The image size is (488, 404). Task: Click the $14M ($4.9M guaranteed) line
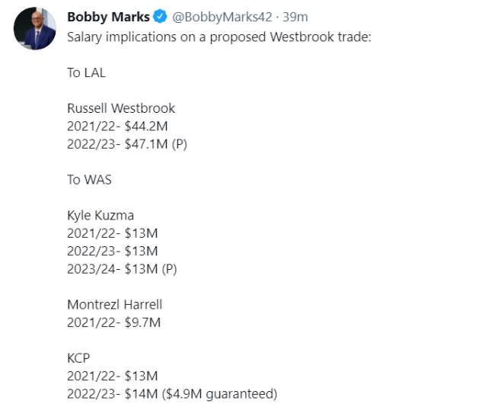(x=172, y=394)
